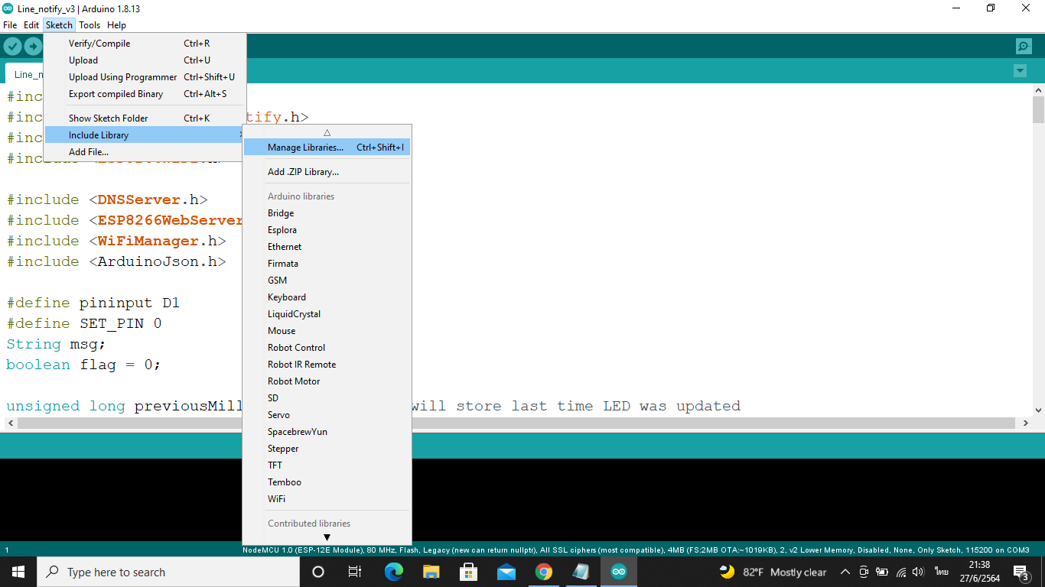This screenshot has width=1045, height=587.
Task: Launch Microsoft Edge from taskbar
Action: 393,572
